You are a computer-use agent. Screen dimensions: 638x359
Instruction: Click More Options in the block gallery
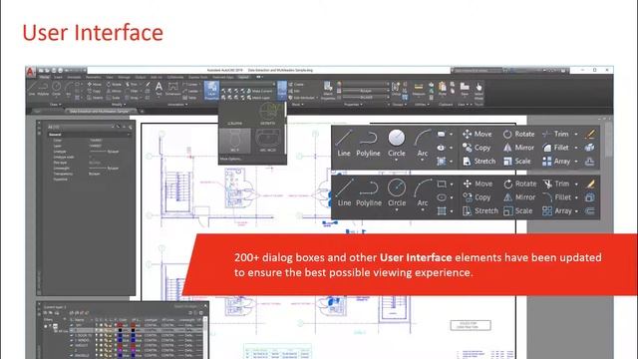(231, 159)
